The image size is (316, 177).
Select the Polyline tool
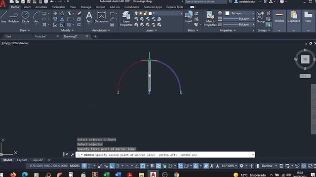click(x=14, y=17)
